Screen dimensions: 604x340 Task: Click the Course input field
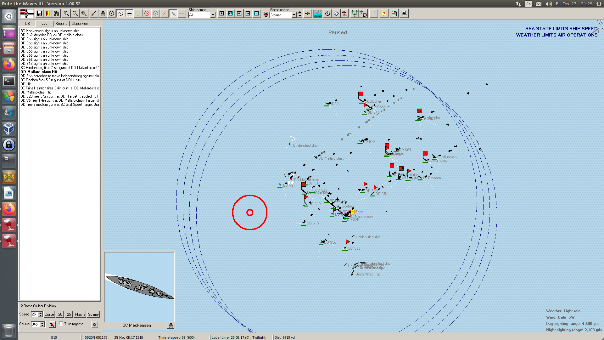coord(35,324)
